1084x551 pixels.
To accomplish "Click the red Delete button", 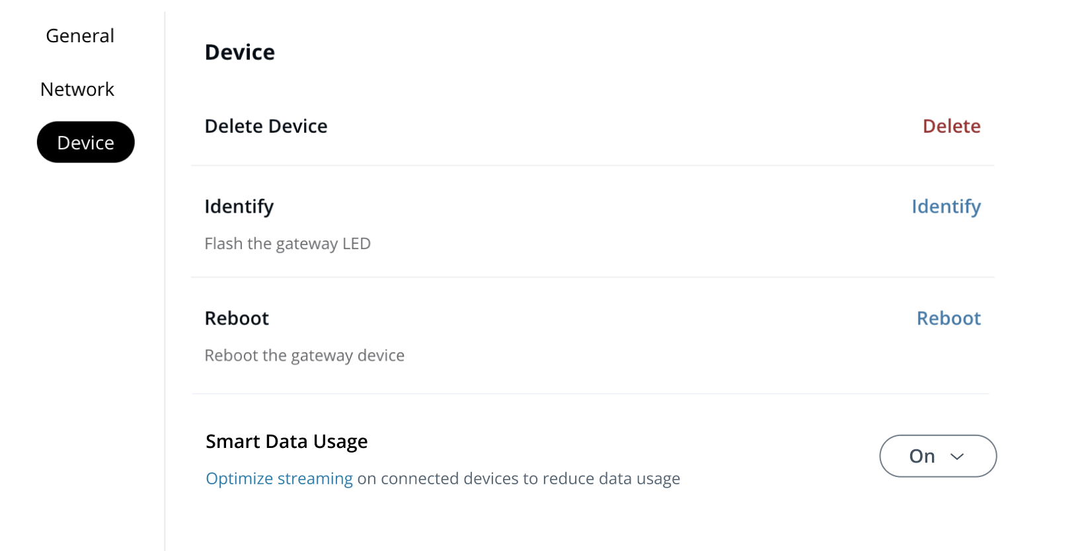I will click(x=951, y=126).
